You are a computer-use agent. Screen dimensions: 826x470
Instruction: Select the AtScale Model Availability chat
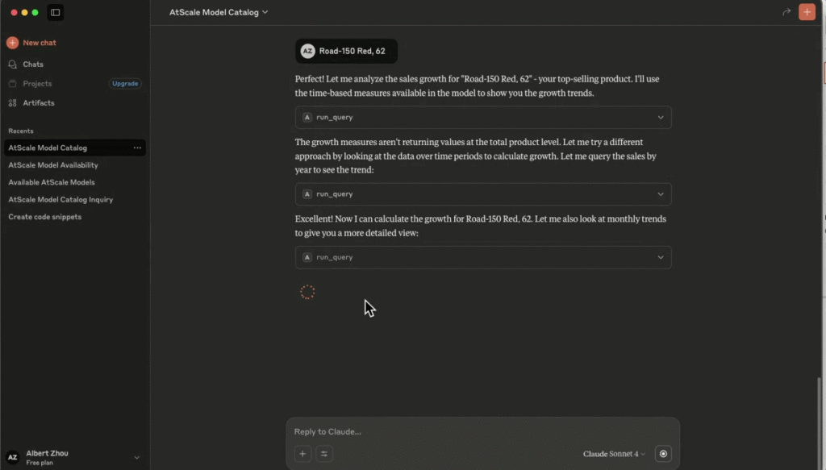pos(52,164)
